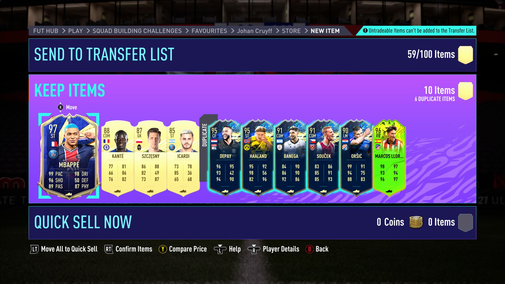Click the RT Confirm Items icon
Image resolution: width=505 pixels, height=284 pixels.
tap(108, 249)
